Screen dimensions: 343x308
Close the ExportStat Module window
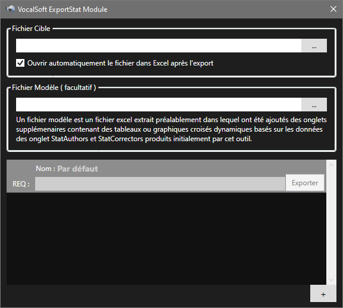333,9
